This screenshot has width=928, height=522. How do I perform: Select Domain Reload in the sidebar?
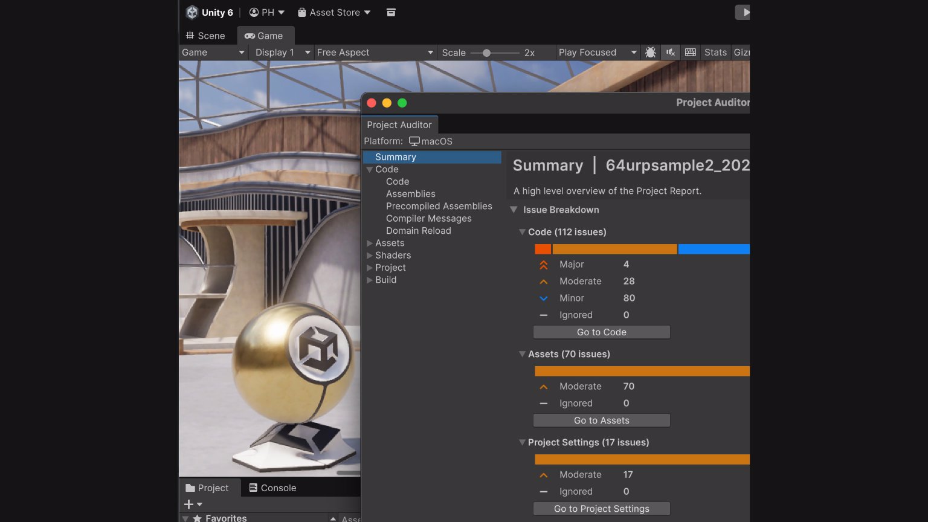pos(418,231)
